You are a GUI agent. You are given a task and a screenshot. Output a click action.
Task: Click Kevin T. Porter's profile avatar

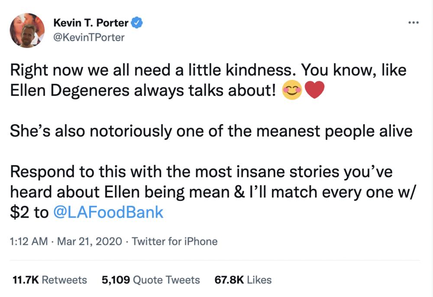[28, 30]
